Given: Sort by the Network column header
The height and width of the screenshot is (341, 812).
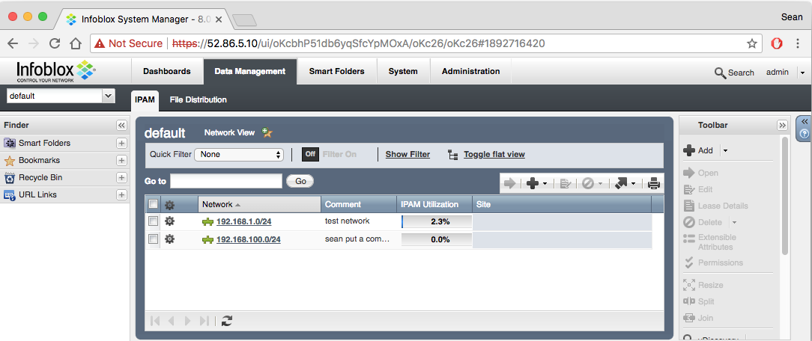Looking at the screenshot, I should [259, 204].
